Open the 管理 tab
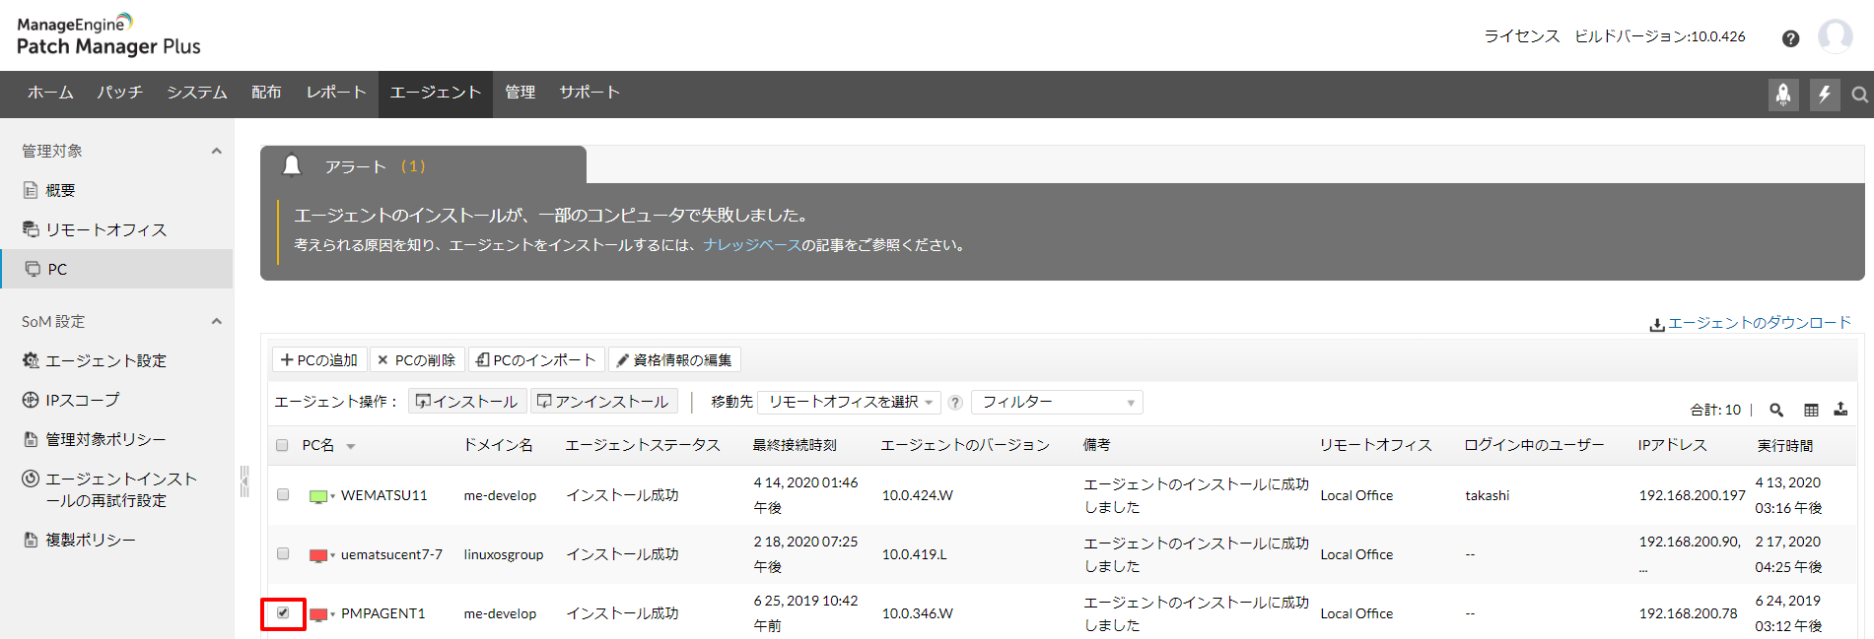Viewport: 1874px width, 639px height. pyautogui.click(x=520, y=93)
